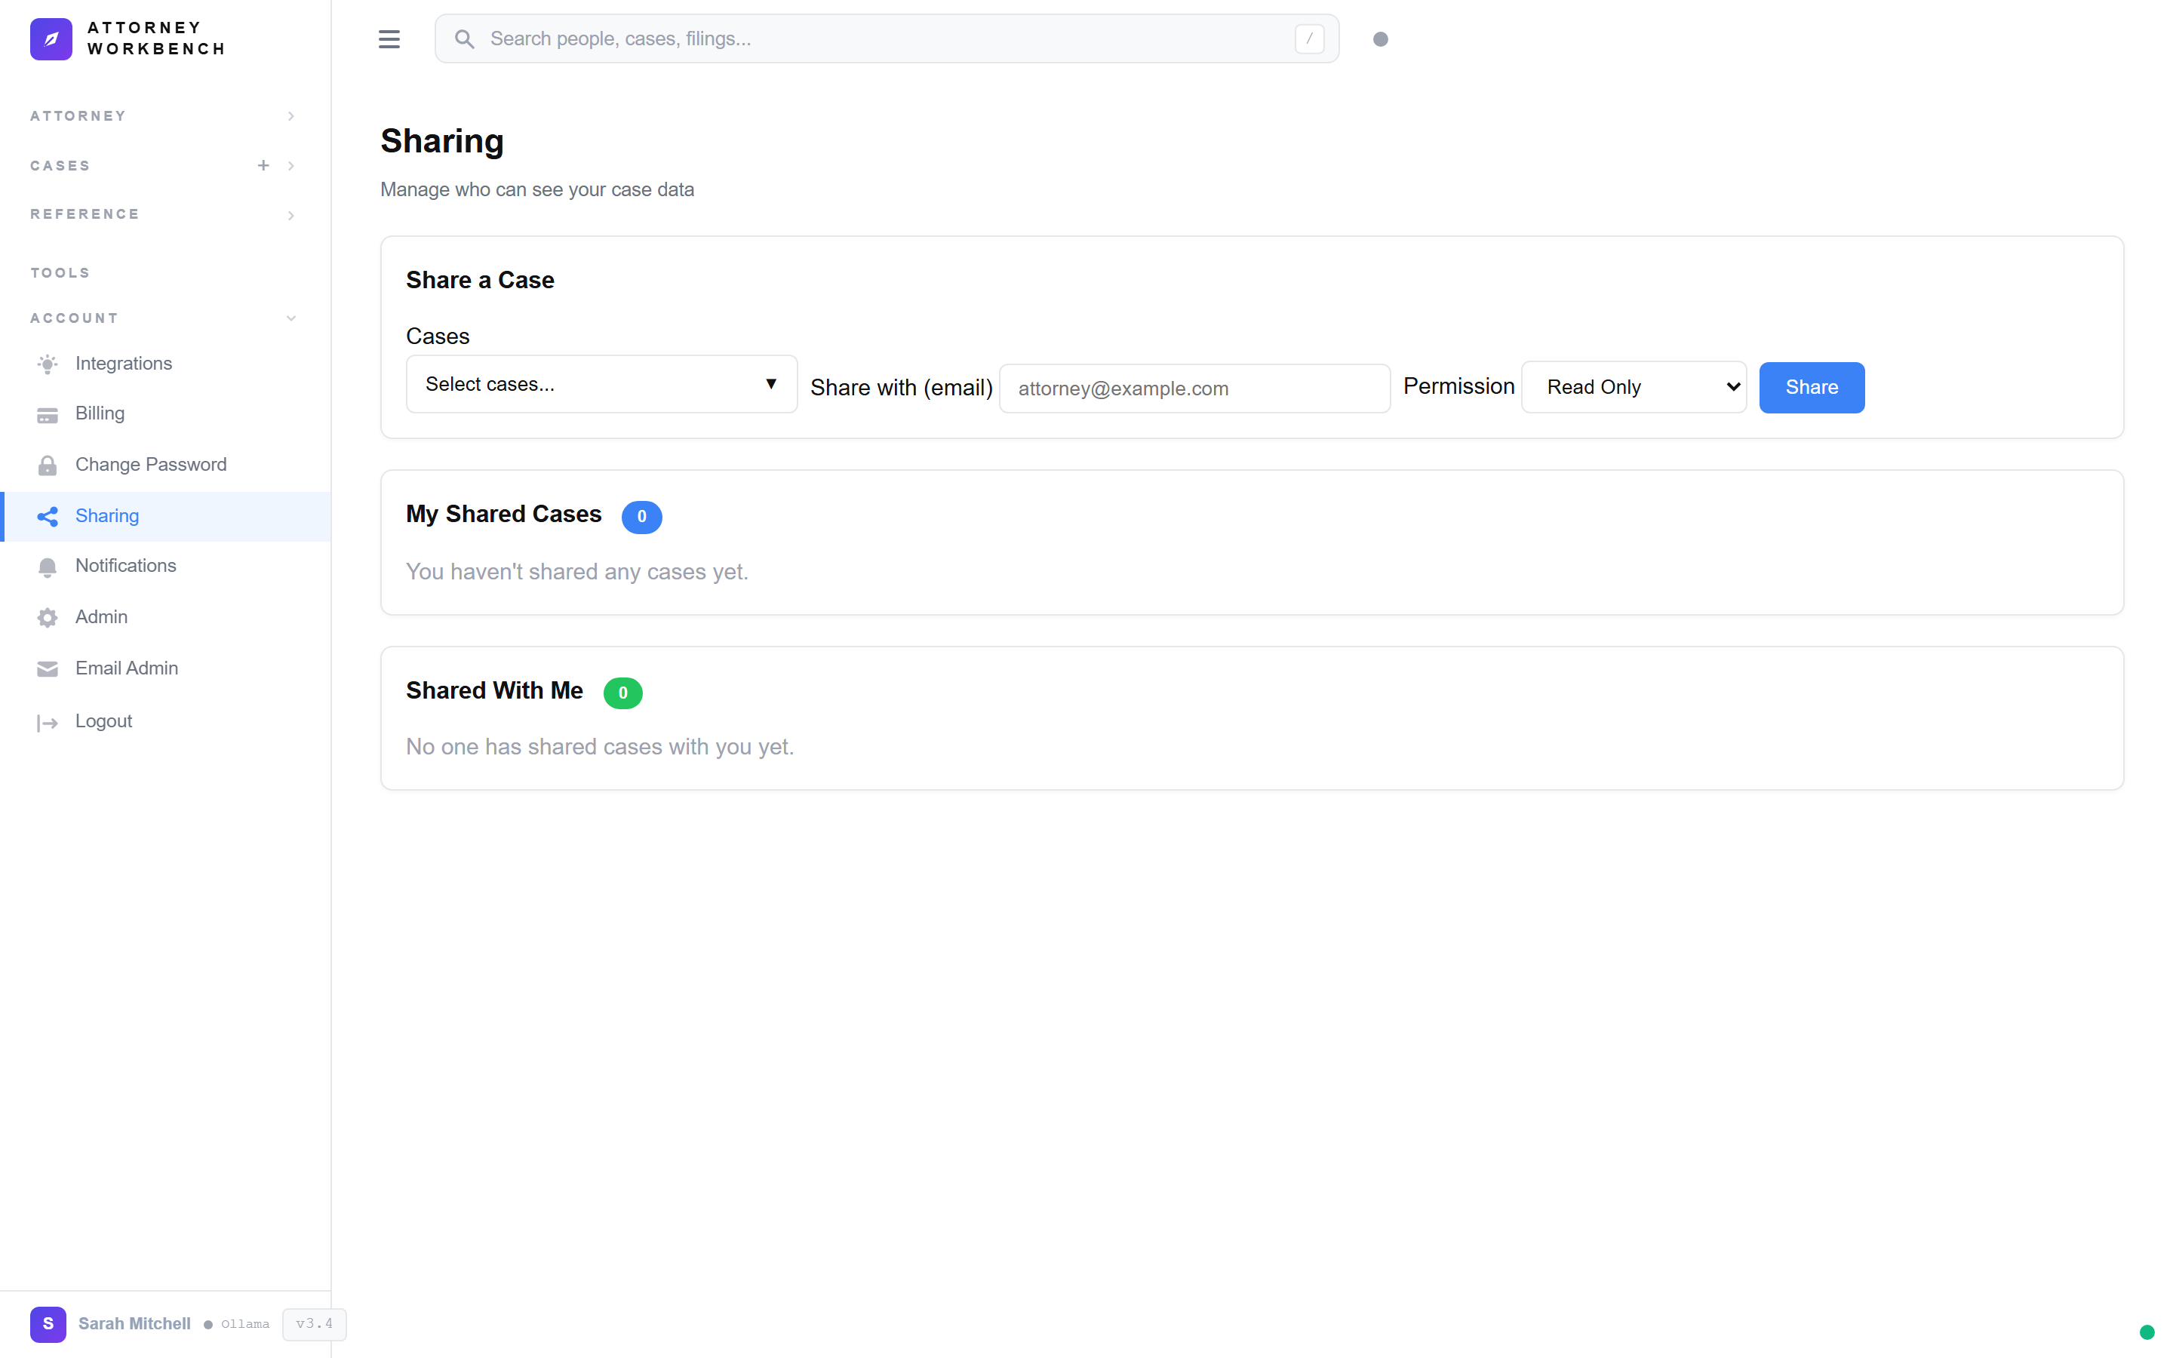This screenshot has width=2173, height=1358.
Task: Select the Billing credit card icon
Action: (48, 414)
